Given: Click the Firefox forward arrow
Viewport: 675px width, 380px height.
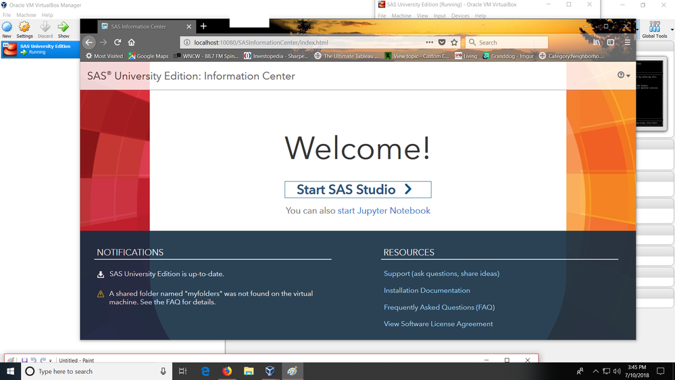Looking at the screenshot, I should coord(103,42).
